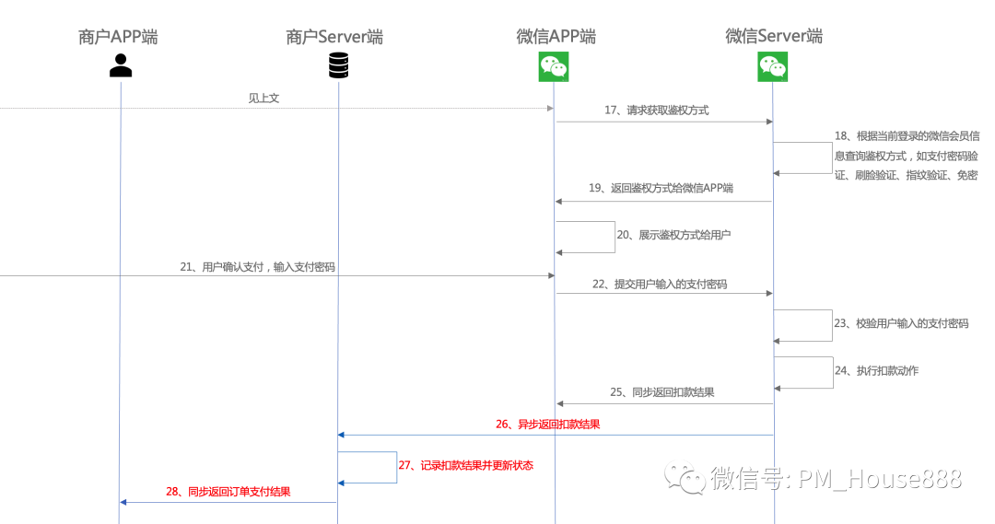Screen dimensions: 995x524
Task: Click the 见上文 label
Action: click(x=263, y=99)
